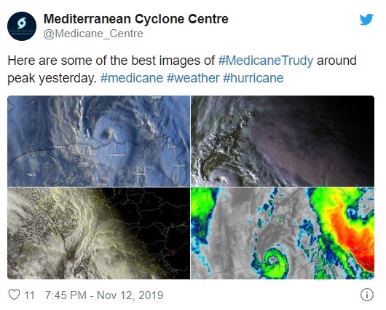Screen dimensions: 386x310
Task: Open the colored infrared cyclone image
Action: [283, 233]
